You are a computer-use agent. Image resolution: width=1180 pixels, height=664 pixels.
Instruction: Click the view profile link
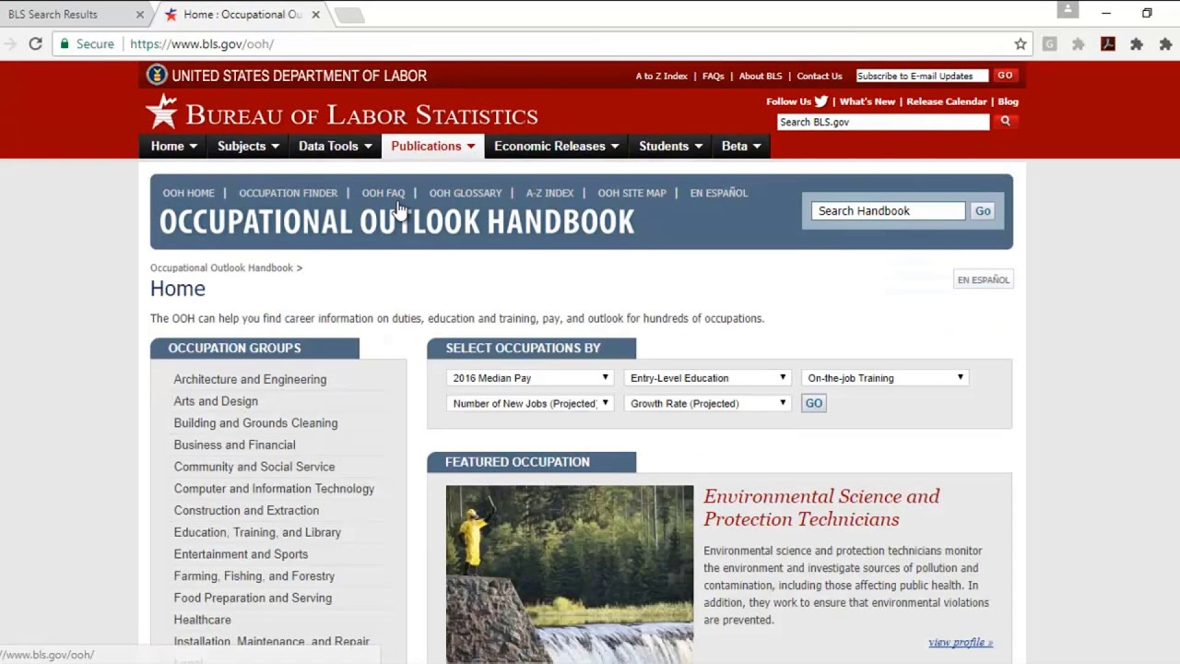pyautogui.click(x=960, y=642)
